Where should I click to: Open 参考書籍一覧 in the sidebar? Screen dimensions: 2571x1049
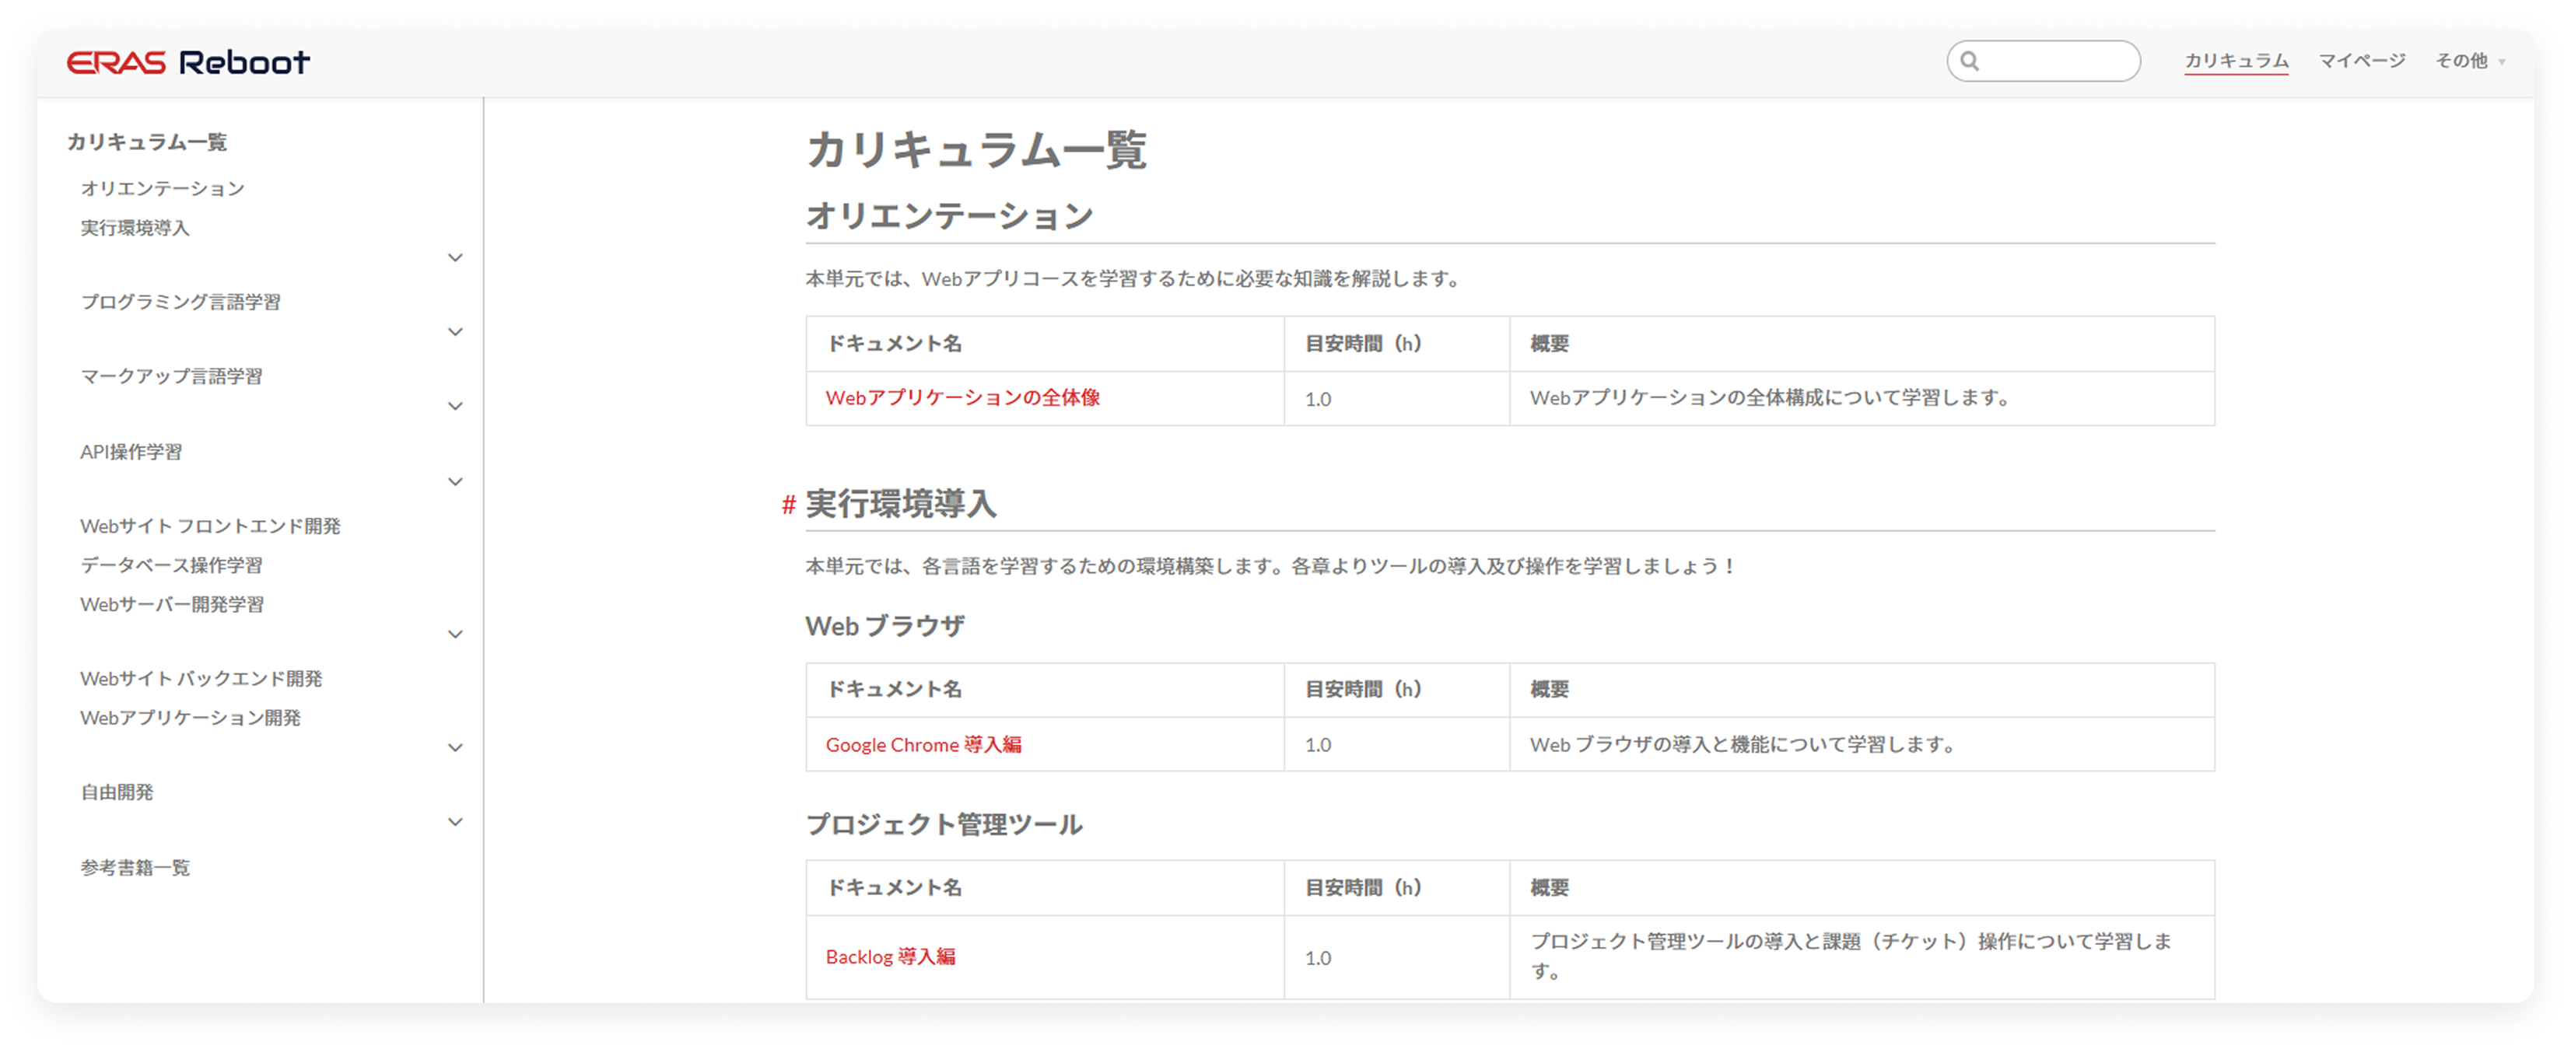pyautogui.click(x=135, y=867)
